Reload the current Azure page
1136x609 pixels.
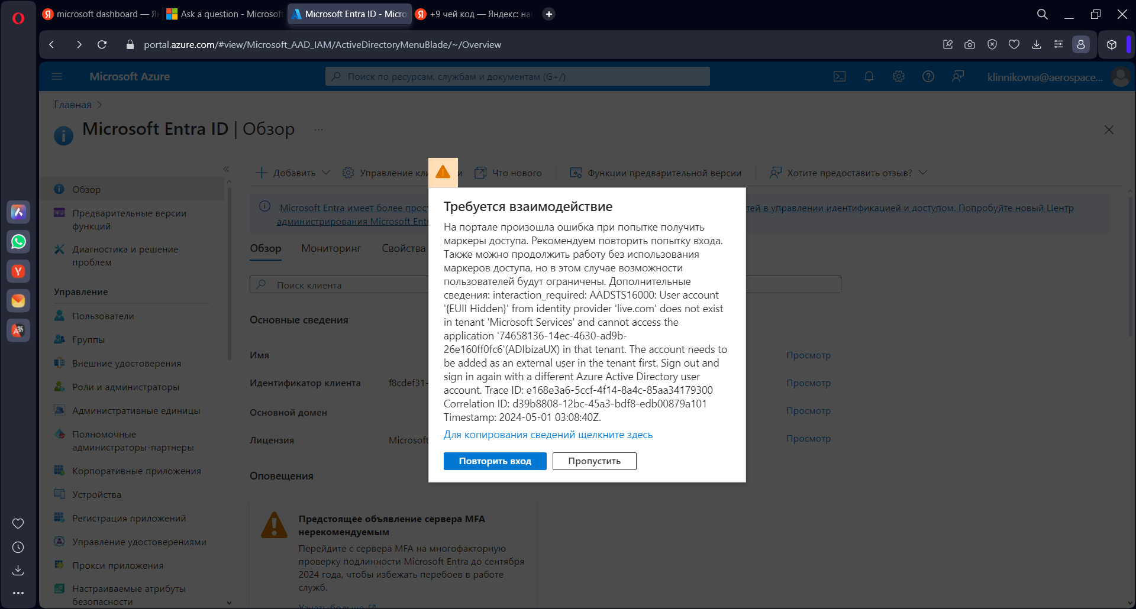[102, 44]
